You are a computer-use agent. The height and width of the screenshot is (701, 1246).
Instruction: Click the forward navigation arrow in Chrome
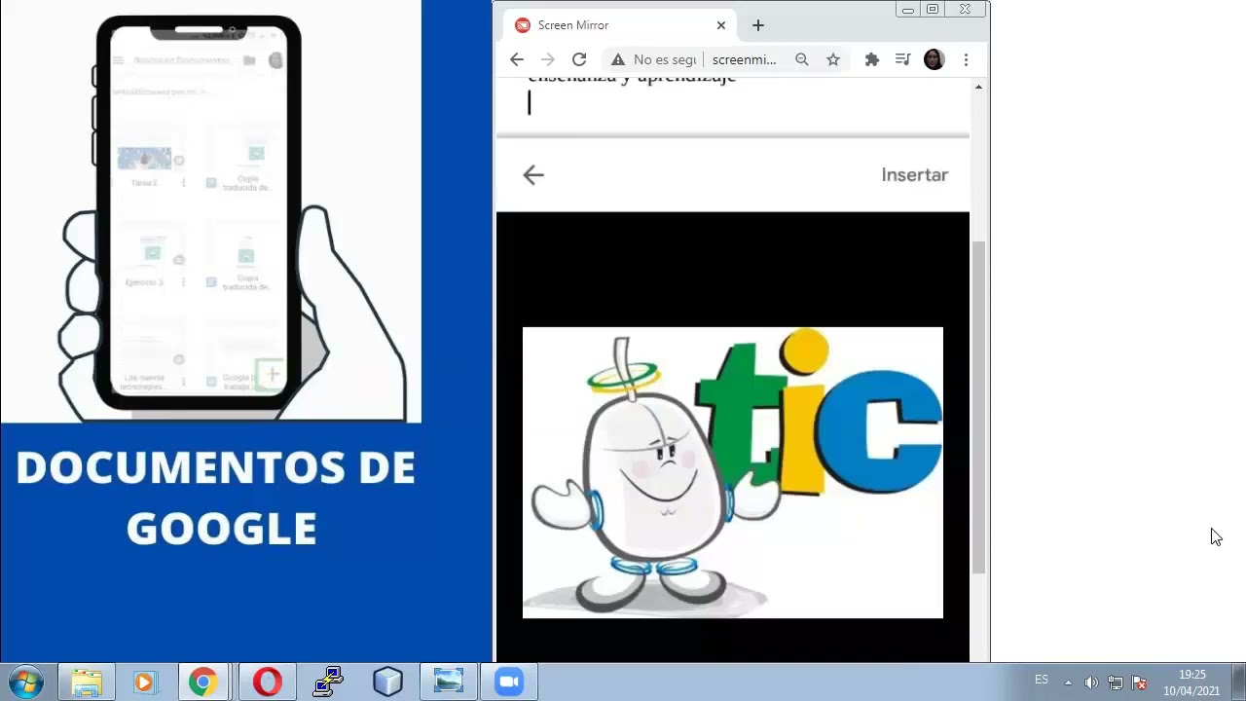tap(548, 59)
